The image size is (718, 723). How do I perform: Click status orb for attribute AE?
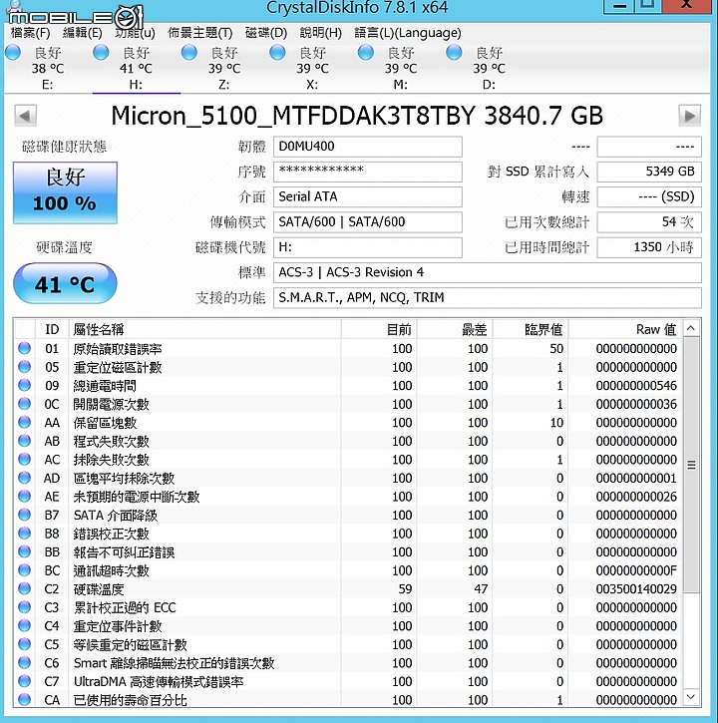coord(25,497)
